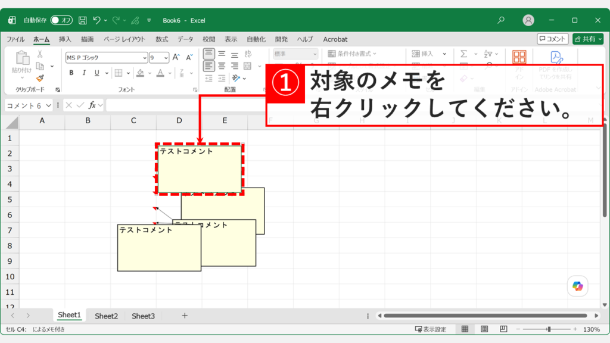The width and height of the screenshot is (610, 343).
Task: Toggle Underline formatting
Action: tap(97, 73)
